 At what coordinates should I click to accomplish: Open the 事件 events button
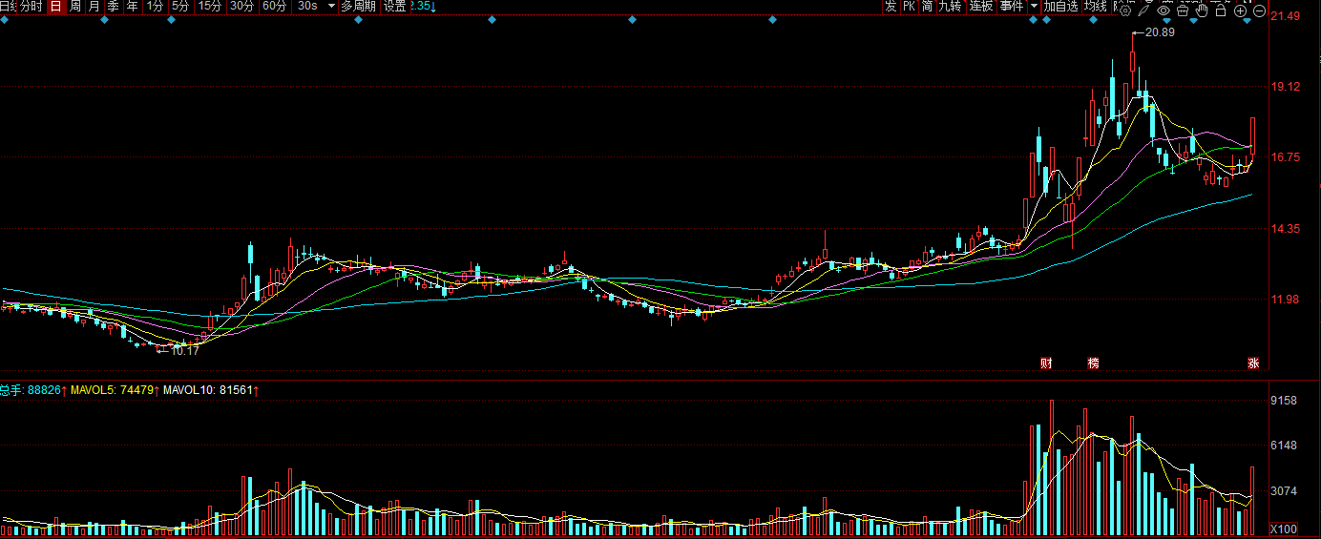[x=1012, y=6]
